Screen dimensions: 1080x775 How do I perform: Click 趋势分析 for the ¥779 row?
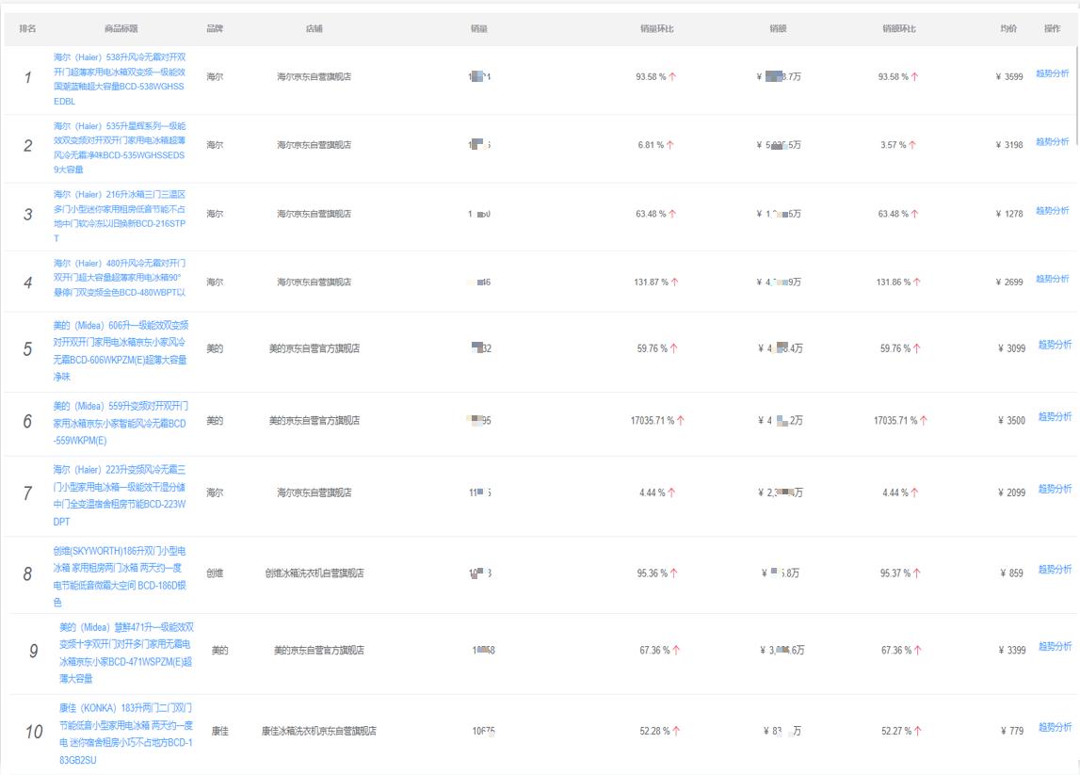pos(1055,727)
